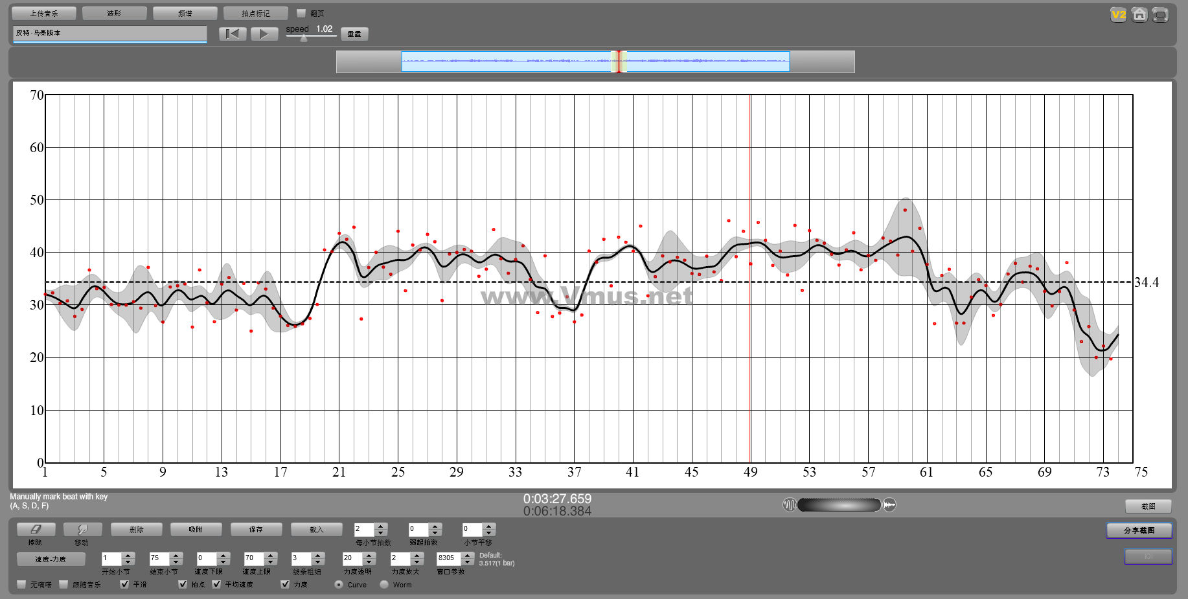This screenshot has height=599, width=1188.
Task: Decrease the 结束小节 end bar value
Action: [176, 561]
